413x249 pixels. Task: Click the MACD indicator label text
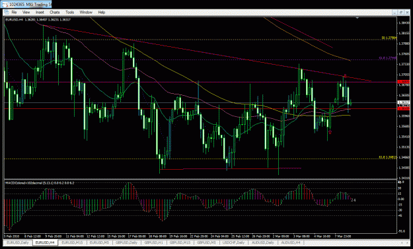[x=40, y=183]
